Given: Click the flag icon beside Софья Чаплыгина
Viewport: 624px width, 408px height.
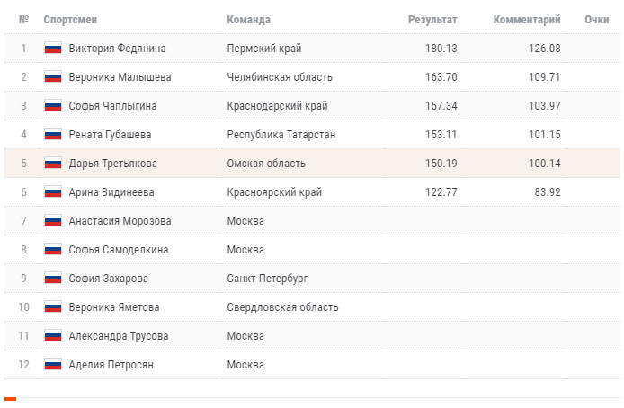Looking at the screenshot, I should [52, 106].
